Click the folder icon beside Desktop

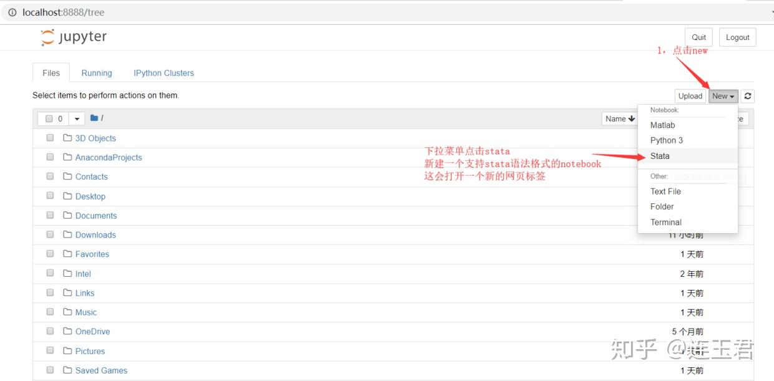coord(67,196)
